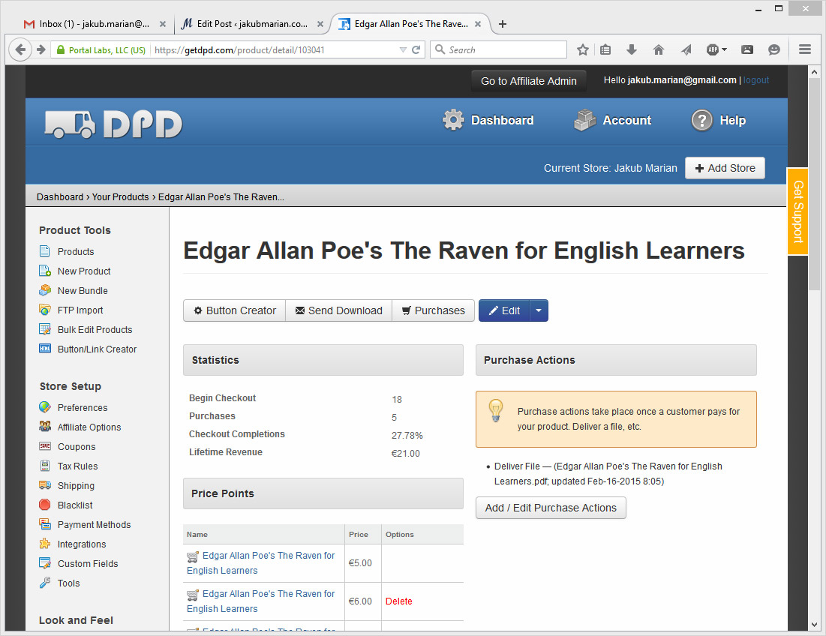Image resolution: width=826 pixels, height=636 pixels.
Task: Click the Custom Fields icon
Action: point(45,562)
